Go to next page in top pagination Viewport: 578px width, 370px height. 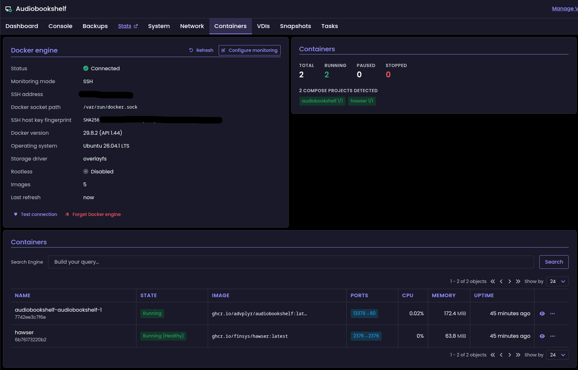point(510,281)
